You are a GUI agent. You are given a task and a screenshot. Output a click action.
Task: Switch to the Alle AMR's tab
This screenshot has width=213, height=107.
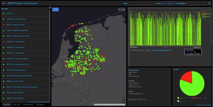point(7,104)
